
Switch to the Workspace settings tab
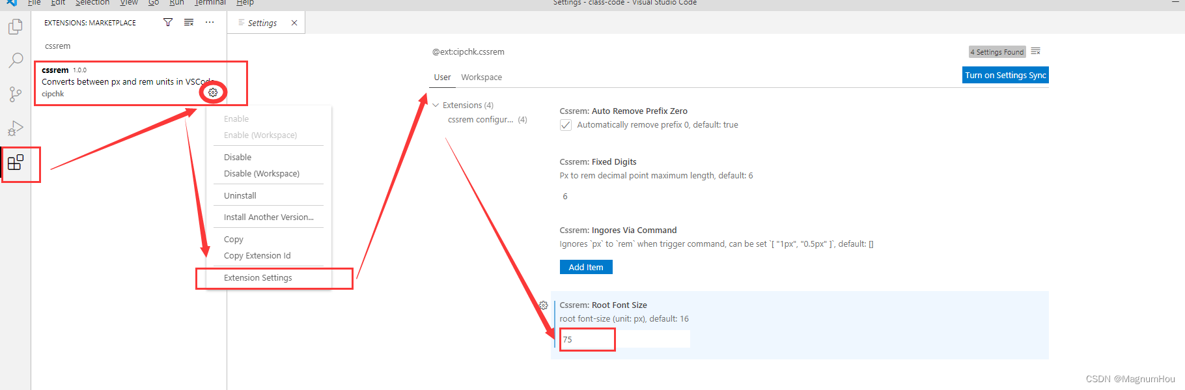[x=482, y=77]
